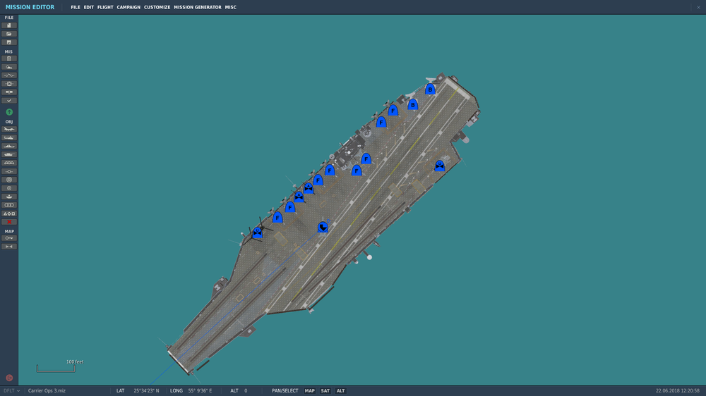Image resolution: width=706 pixels, height=396 pixels.
Task: Select the Navigation point tool icon
Action: 9,171
